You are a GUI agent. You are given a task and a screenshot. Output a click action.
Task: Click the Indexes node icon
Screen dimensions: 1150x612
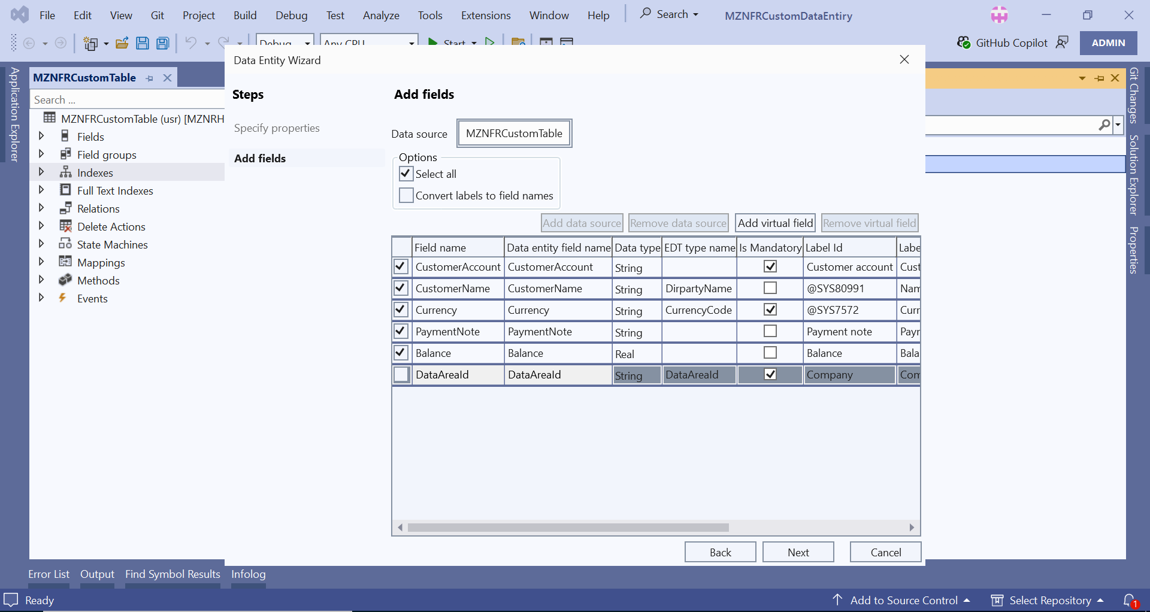pos(65,172)
